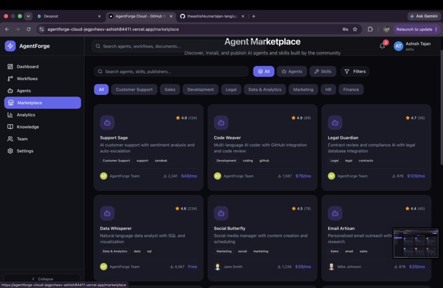This screenshot has height=288, width=443.
Task: Click Relaunch to update button
Action: click(x=417, y=29)
